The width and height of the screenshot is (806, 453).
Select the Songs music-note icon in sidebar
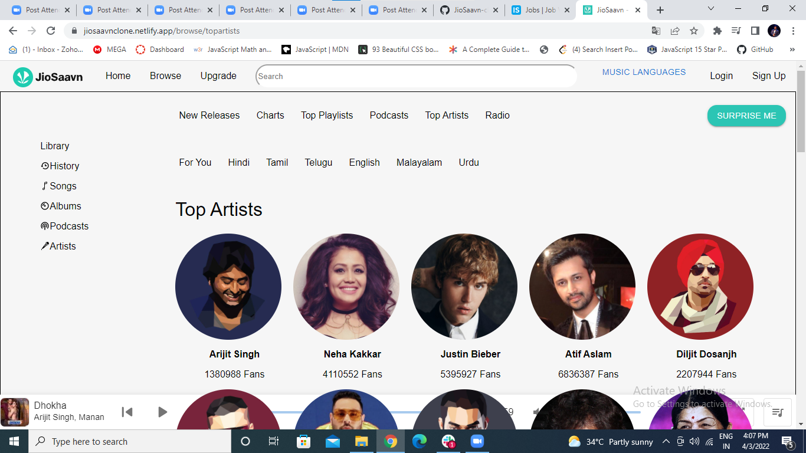point(44,186)
